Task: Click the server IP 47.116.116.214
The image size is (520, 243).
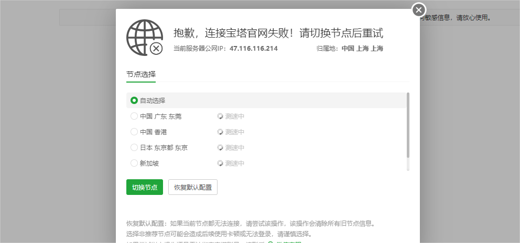Action: [x=253, y=49]
